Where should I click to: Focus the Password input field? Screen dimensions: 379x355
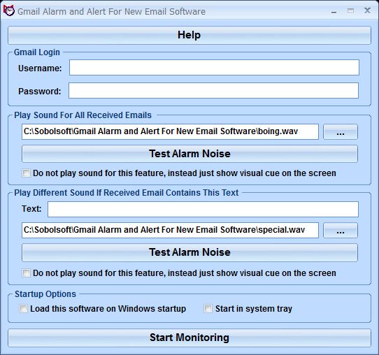click(213, 91)
